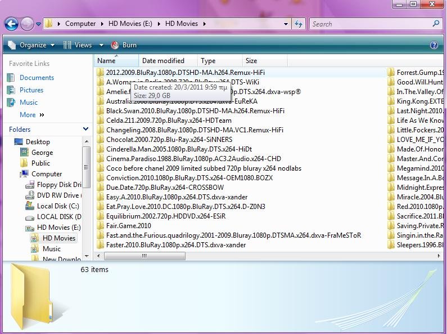Open the Views dropdown arrow

pyautogui.click(x=101, y=45)
